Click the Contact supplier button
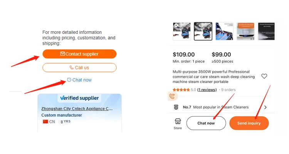Screen dimensions: 289x154 tap(79, 54)
